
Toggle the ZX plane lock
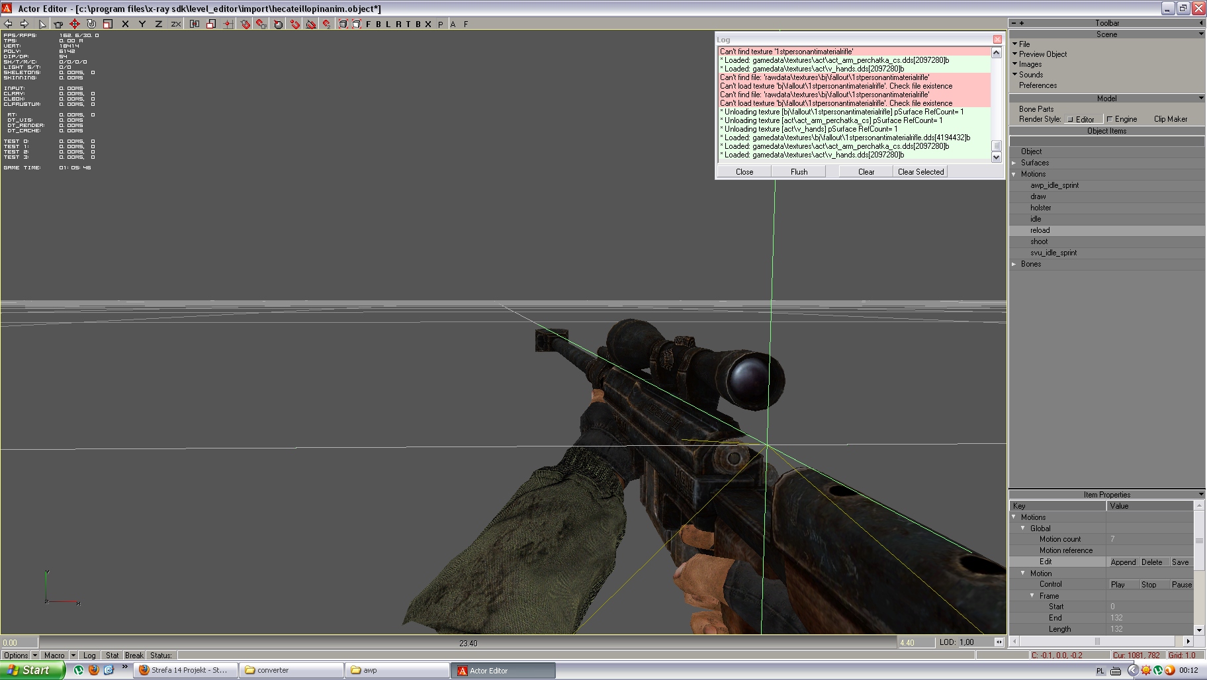[176, 24]
